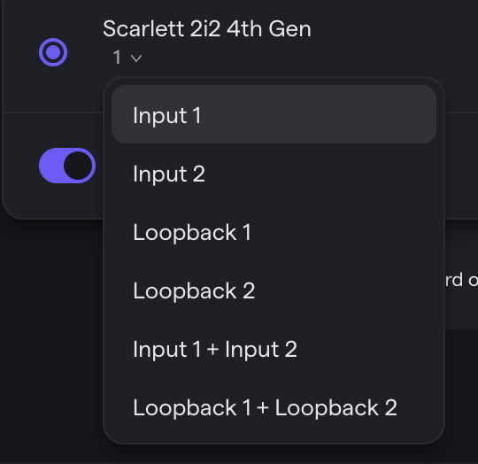Screen dimensions: 478x464
Task: Collapse the channel dropdown via its chevron arrow
Action: tap(136, 58)
